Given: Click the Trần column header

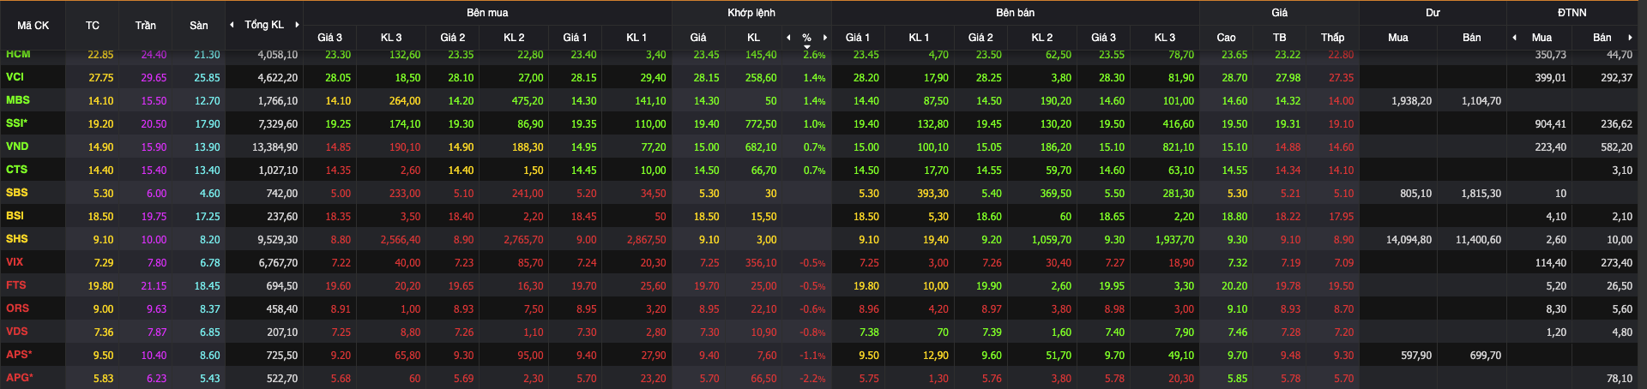Looking at the screenshot, I should pos(145,26).
